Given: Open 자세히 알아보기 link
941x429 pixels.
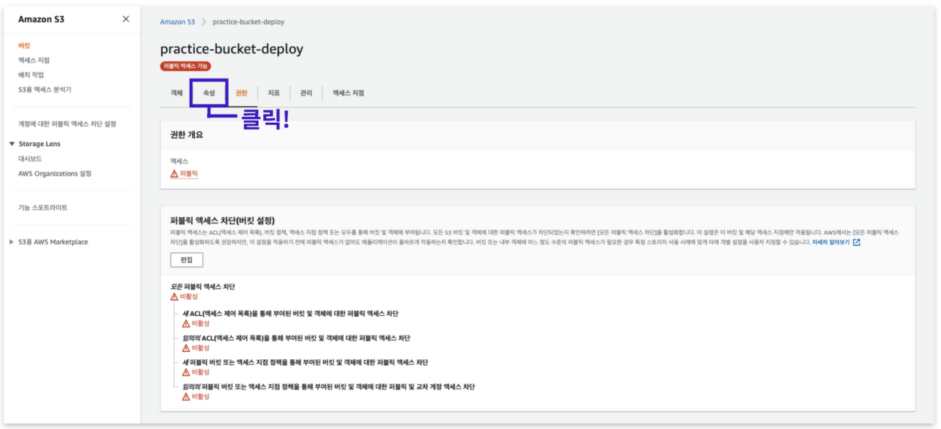Looking at the screenshot, I should 831,242.
